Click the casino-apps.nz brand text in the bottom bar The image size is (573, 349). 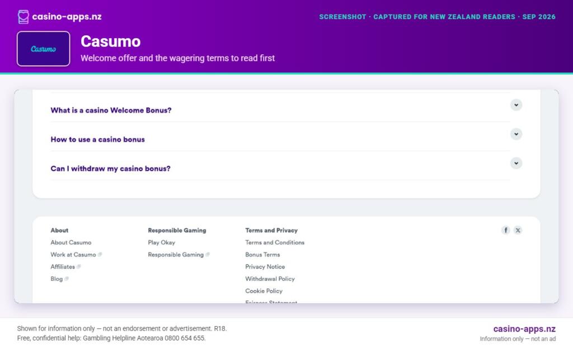click(524, 328)
